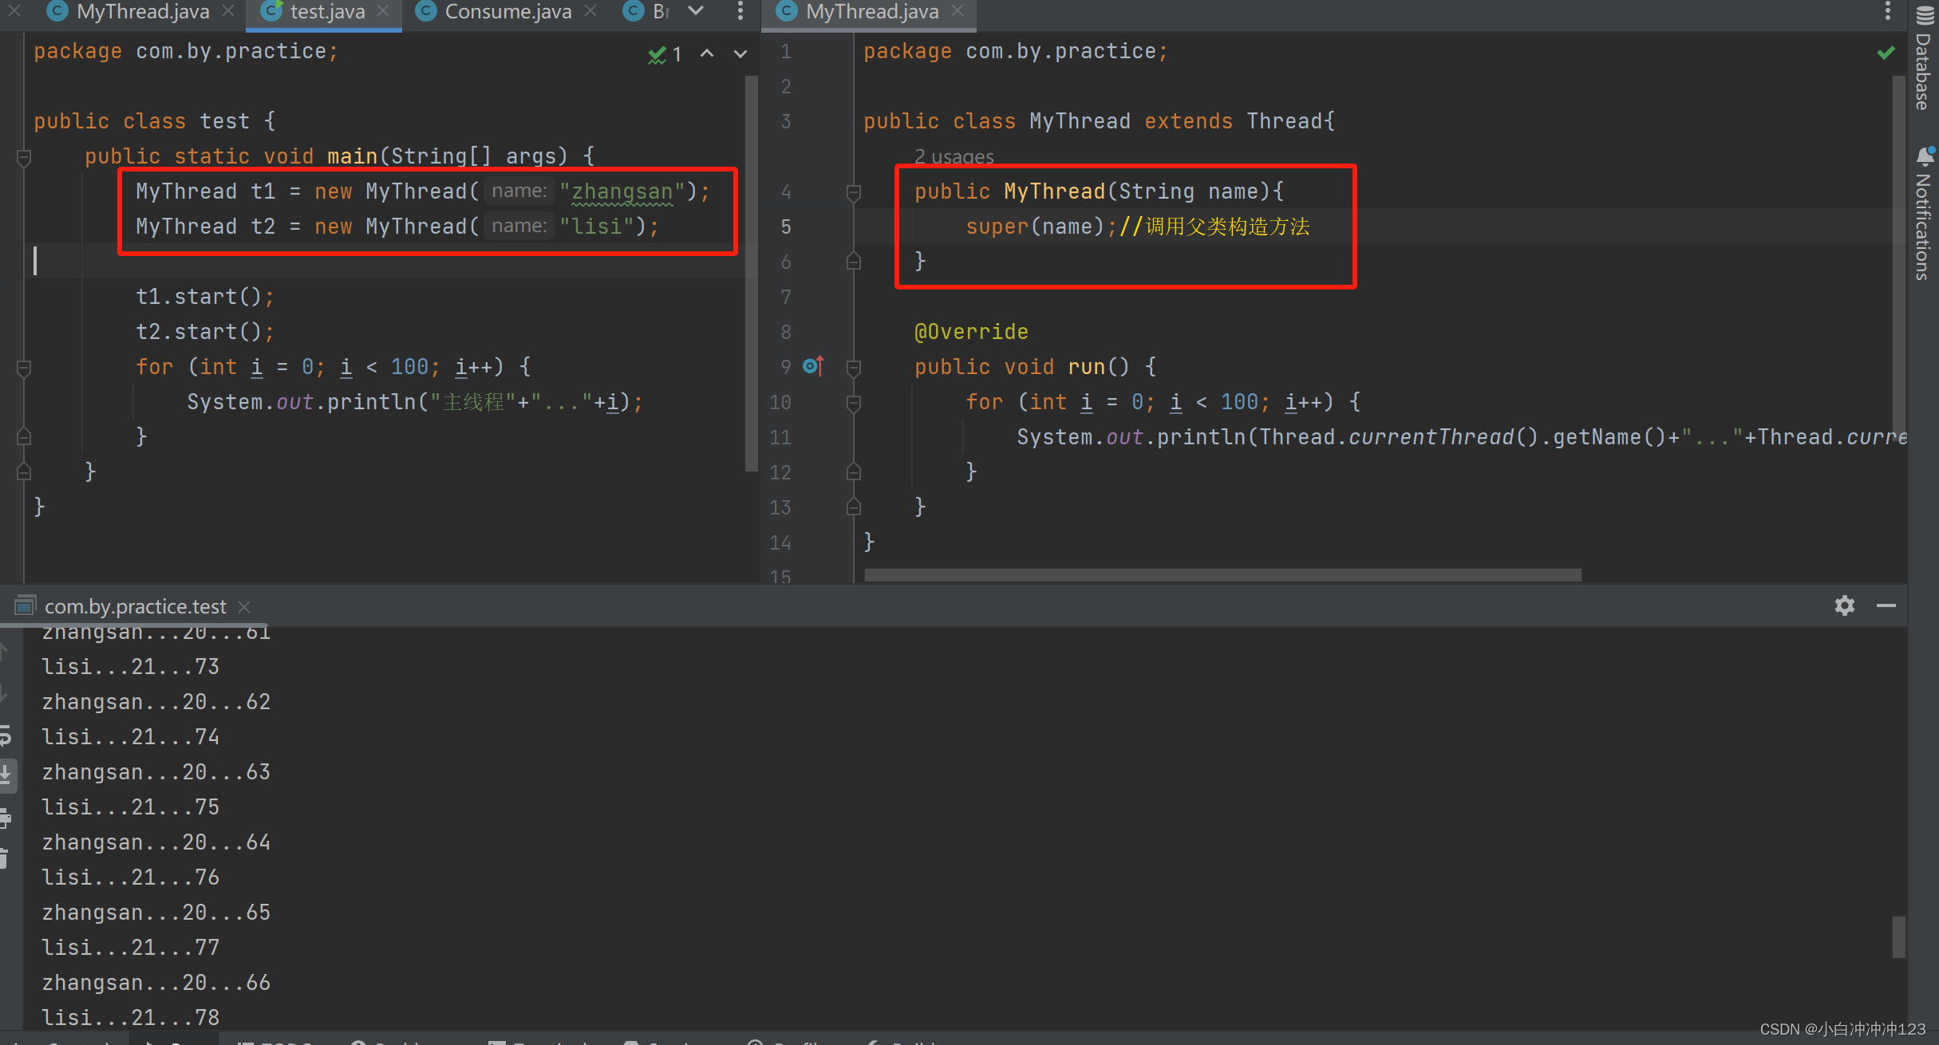The image size is (1939, 1045).
Task: Switch to left MyThread.java tab
Action: click(142, 11)
